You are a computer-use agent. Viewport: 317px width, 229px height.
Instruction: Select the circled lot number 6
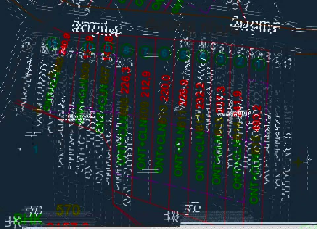point(164,53)
